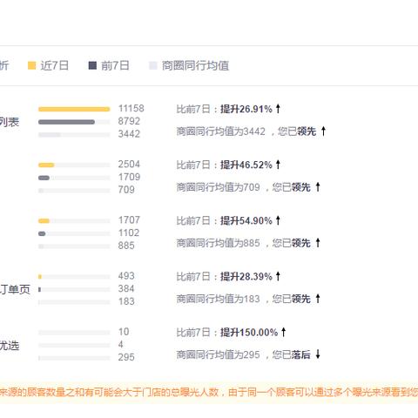The image size is (418, 418).
Task: Click the up arrow after 提升150.00%
Action: [x=284, y=332]
